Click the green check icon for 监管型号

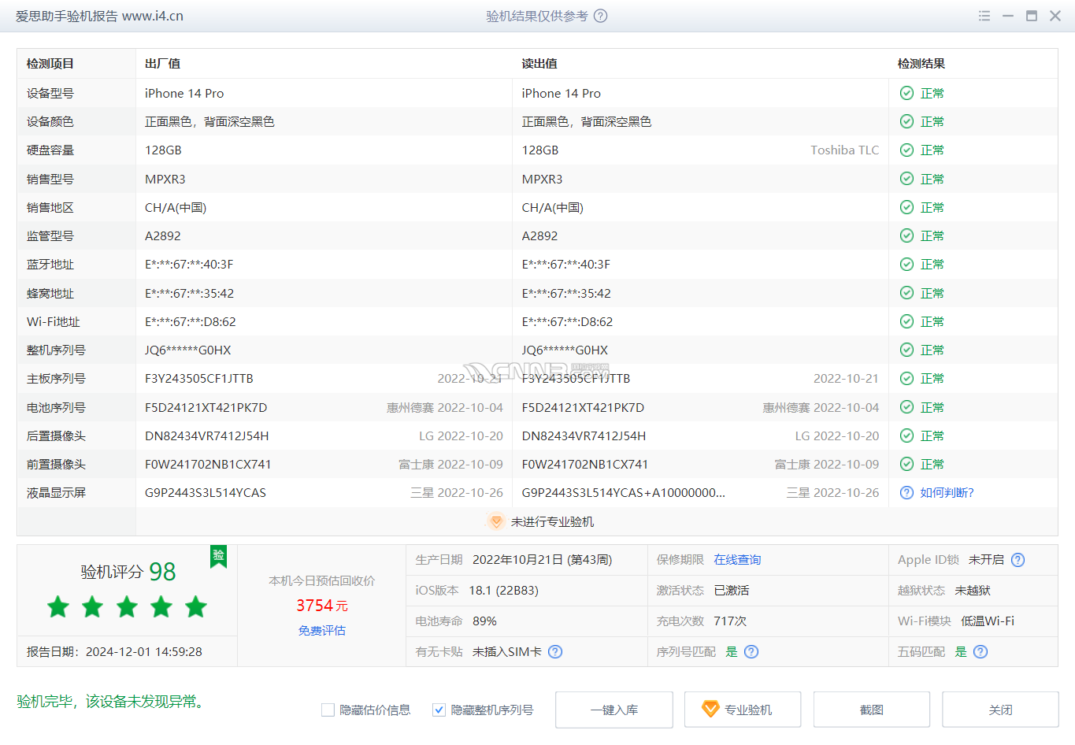[906, 235]
